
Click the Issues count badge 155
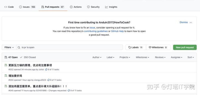click(x=33, y=7)
